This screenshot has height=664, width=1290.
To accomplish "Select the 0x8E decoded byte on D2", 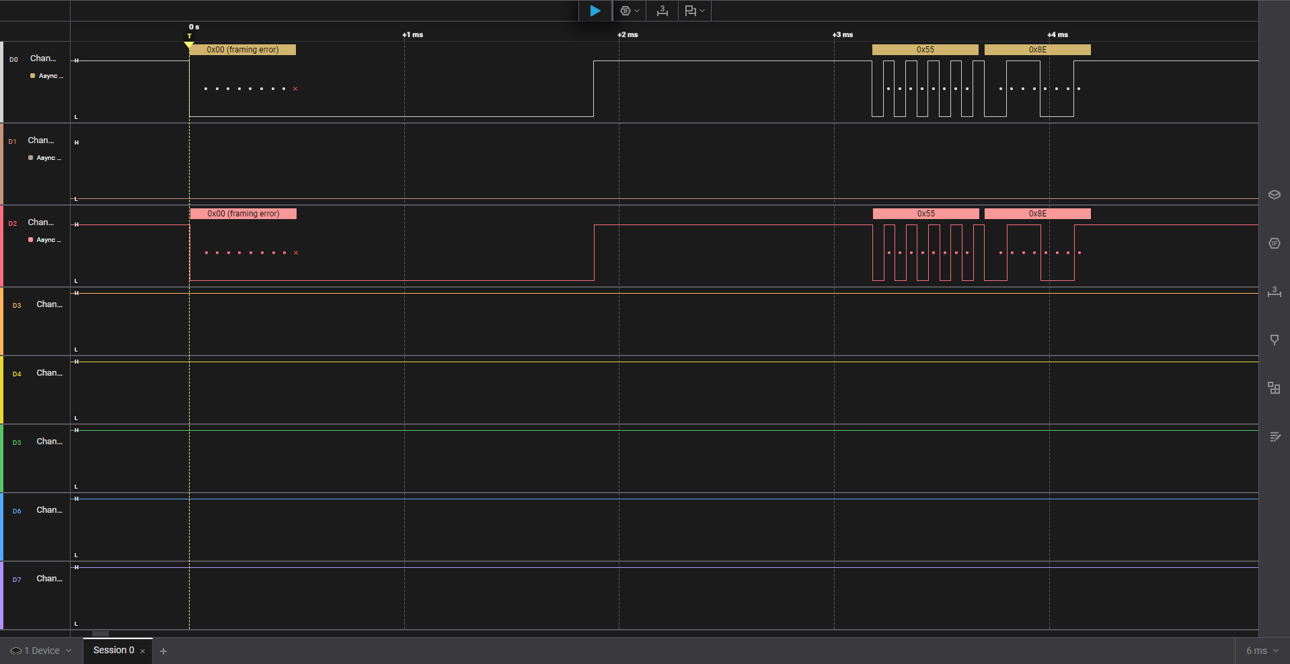I will coord(1037,214).
